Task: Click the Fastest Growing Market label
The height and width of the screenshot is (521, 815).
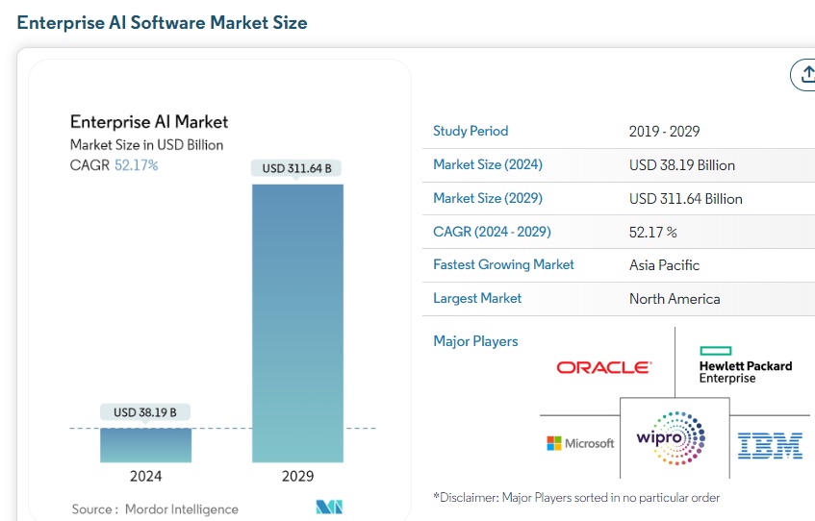Action: tap(503, 264)
